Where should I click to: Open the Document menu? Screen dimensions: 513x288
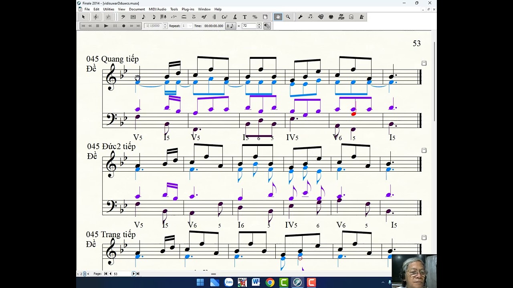pyautogui.click(x=137, y=9)
